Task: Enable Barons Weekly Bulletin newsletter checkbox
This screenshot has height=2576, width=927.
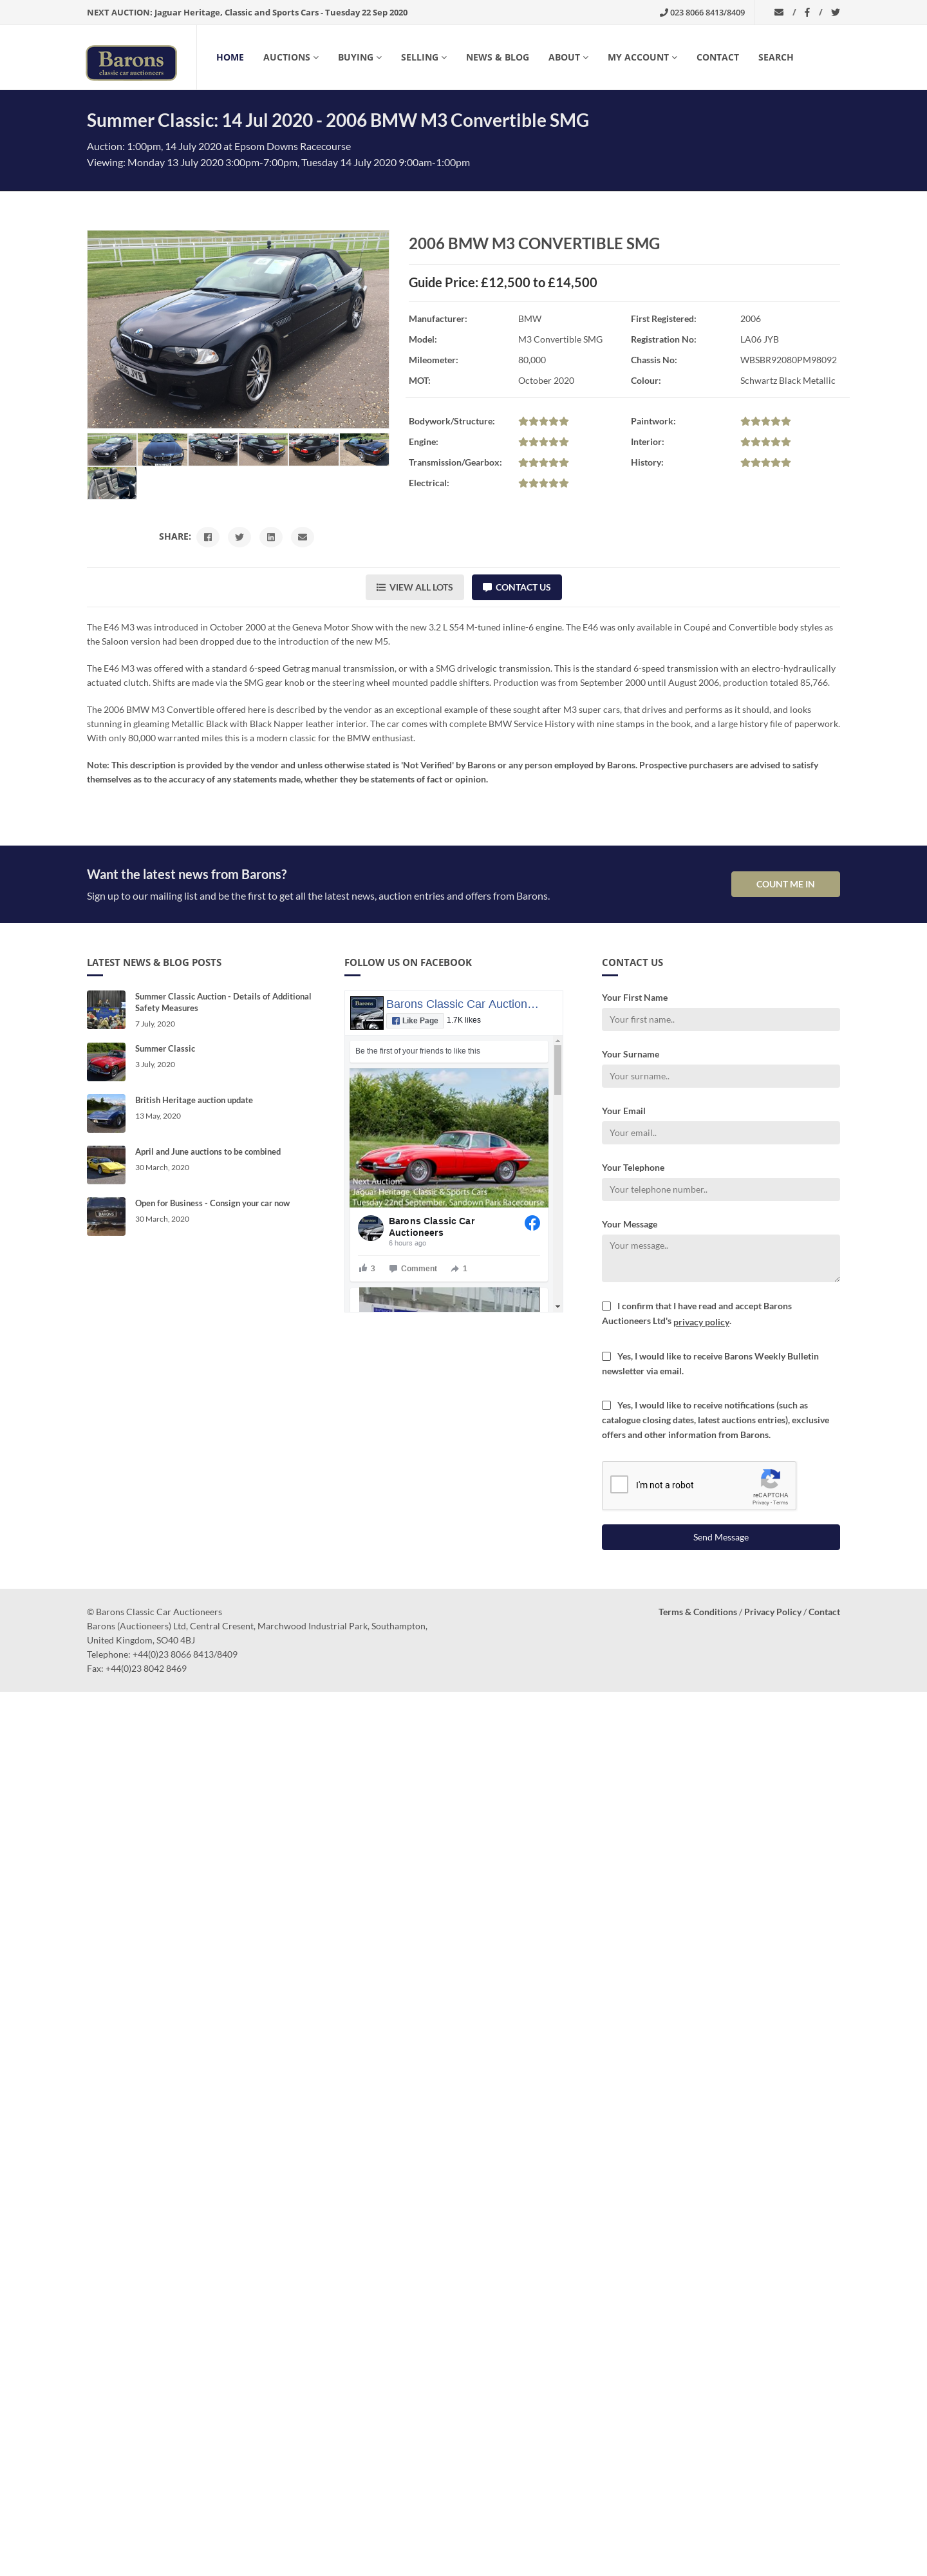Action: [606, 1356]
